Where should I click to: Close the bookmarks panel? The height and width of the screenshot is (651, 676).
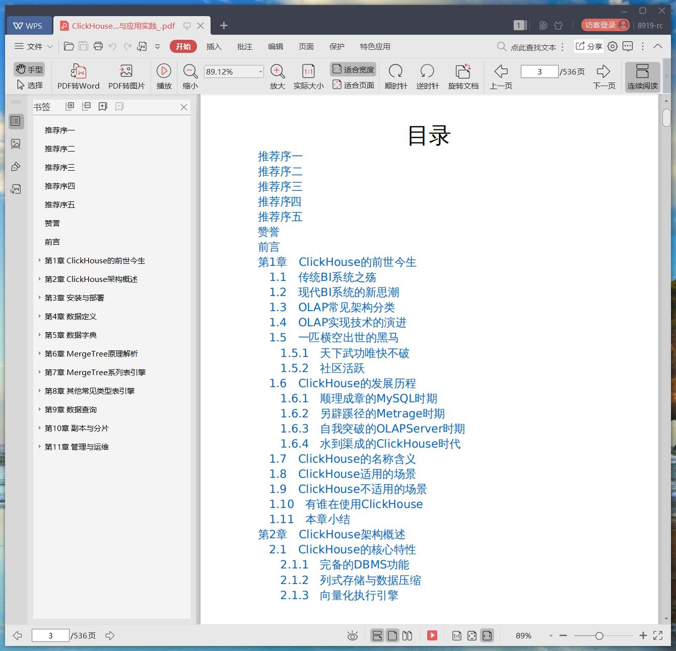tap(184, 107)
